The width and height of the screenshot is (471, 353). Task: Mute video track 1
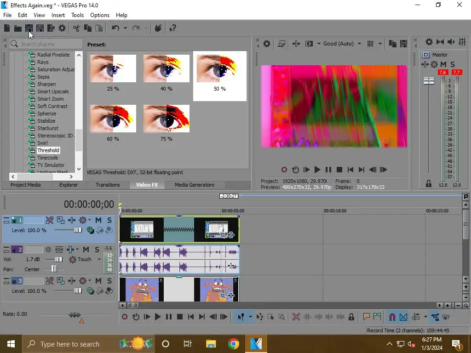(x=98, y=220)
